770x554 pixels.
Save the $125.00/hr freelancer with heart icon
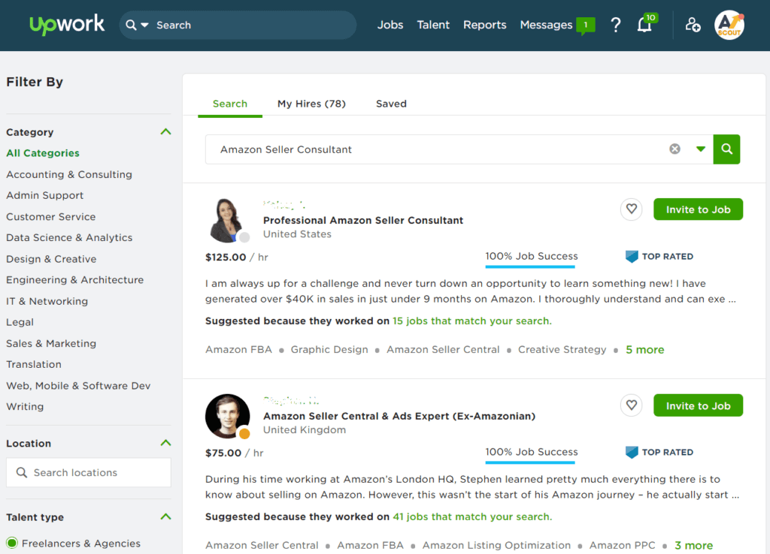pyautogui.click(x=632, y=209)
